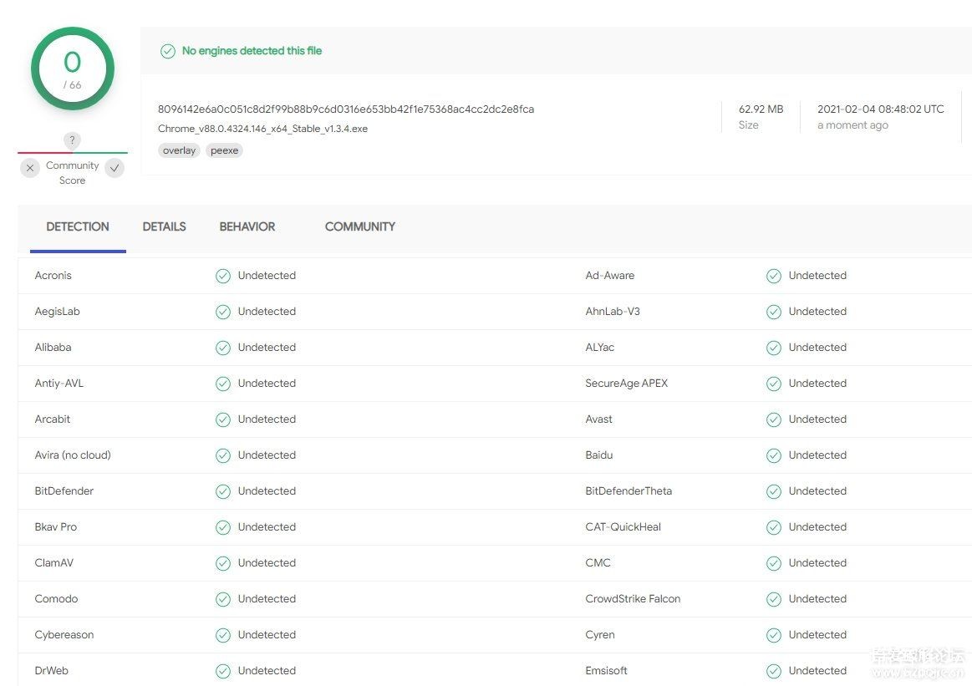Click the Chrome_v88 exe file name
The width and height of the screenshot is (972, 686).
tap(262, 129)
